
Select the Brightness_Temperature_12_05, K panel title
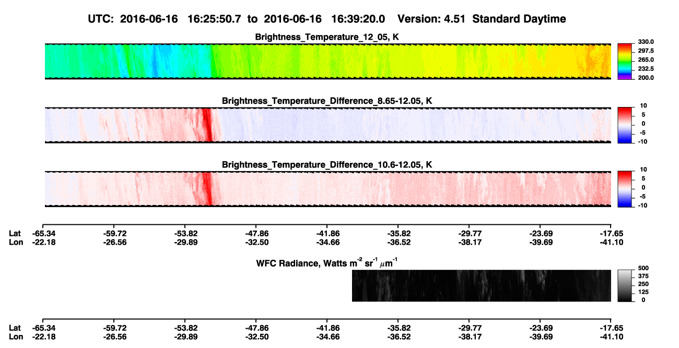[x=327, y=37]
